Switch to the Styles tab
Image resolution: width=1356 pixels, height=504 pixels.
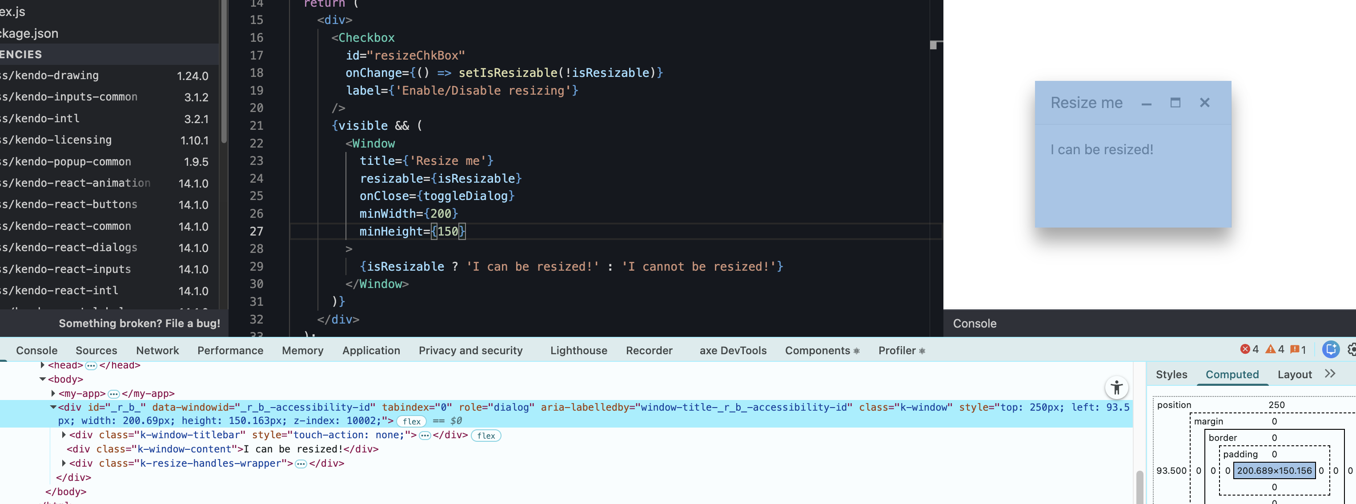pos(1171,375)
